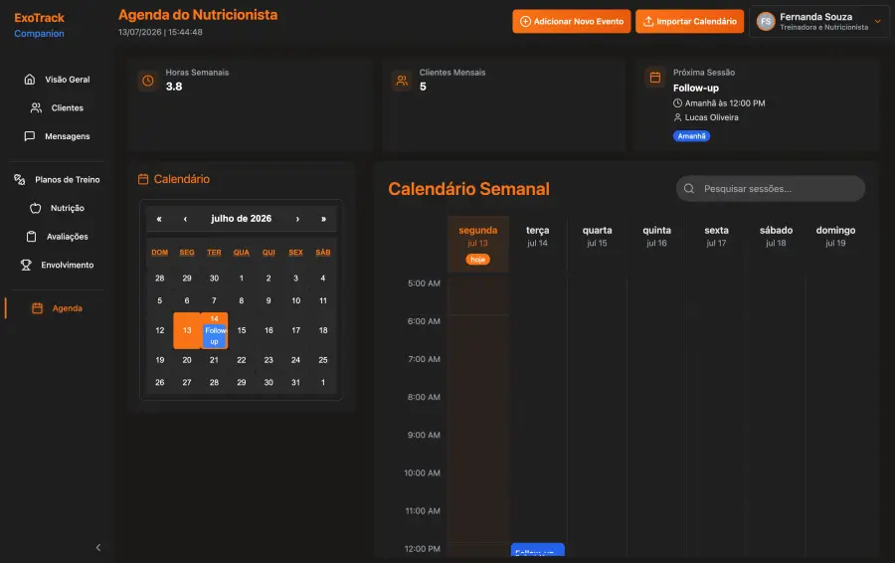Click the Amanhã às 12:00 PM time text
The width and height of the screenshot is (895, 563).
725,102
